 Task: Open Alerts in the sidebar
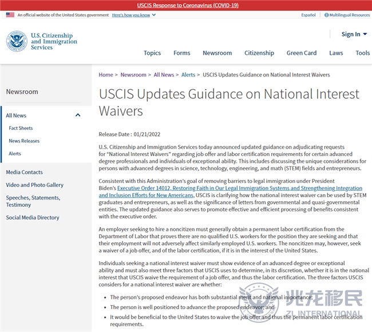(x=15, y=154)
